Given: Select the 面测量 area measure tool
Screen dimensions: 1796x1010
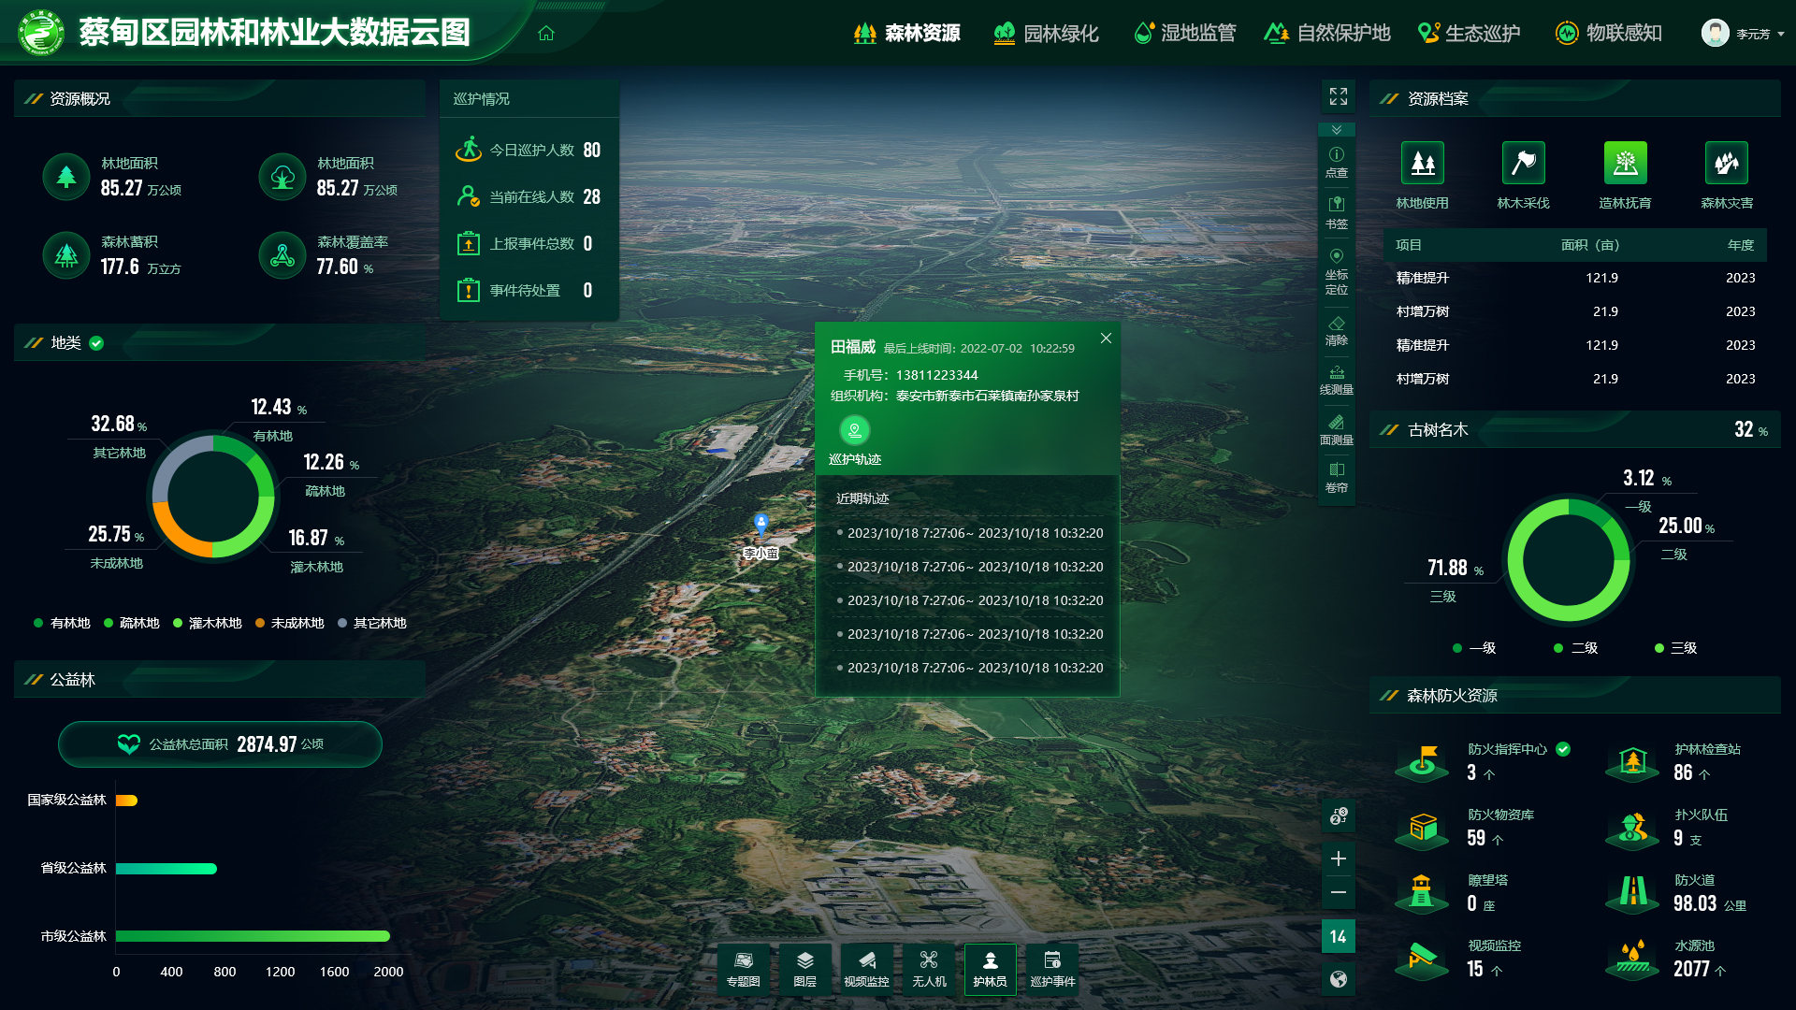Looking at the screenshot, I should tap(1337, 430).
